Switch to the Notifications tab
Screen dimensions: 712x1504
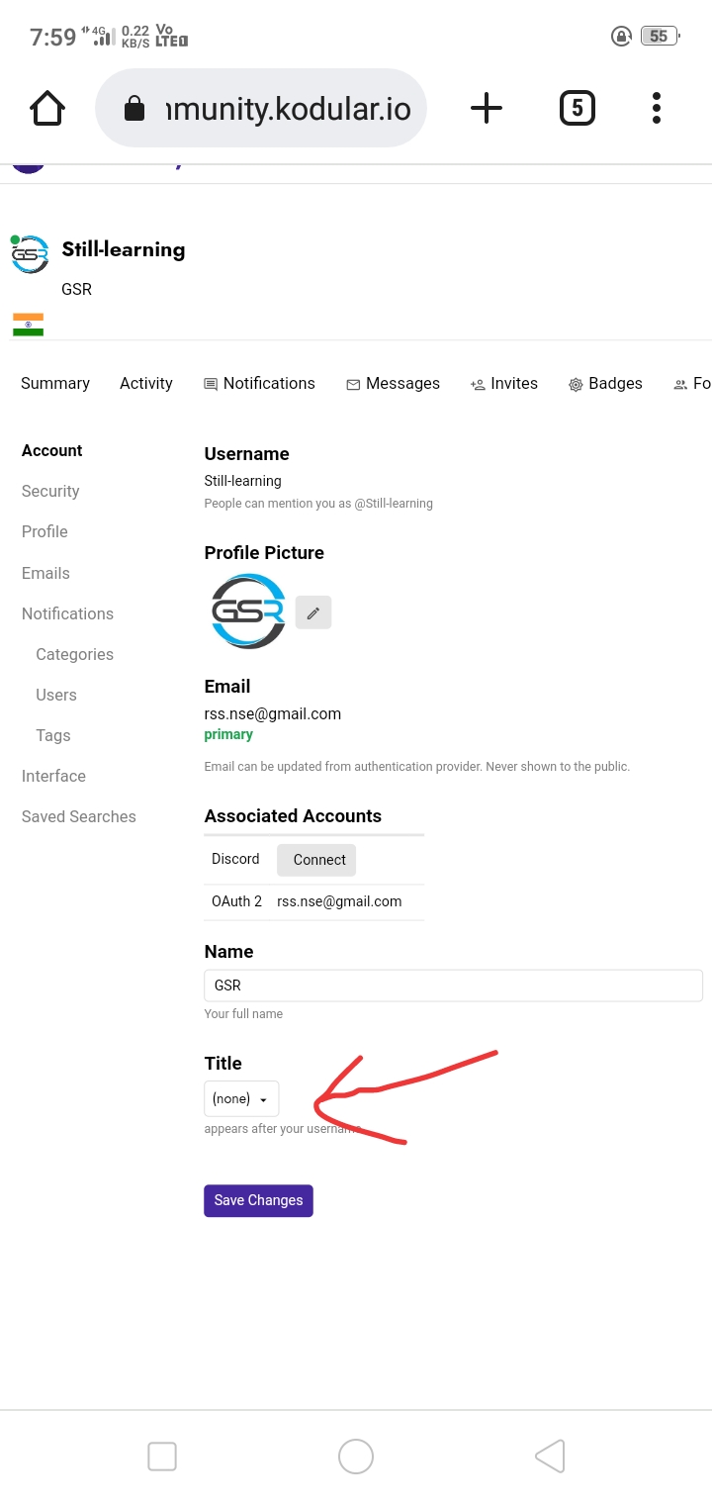pos(259,384)
